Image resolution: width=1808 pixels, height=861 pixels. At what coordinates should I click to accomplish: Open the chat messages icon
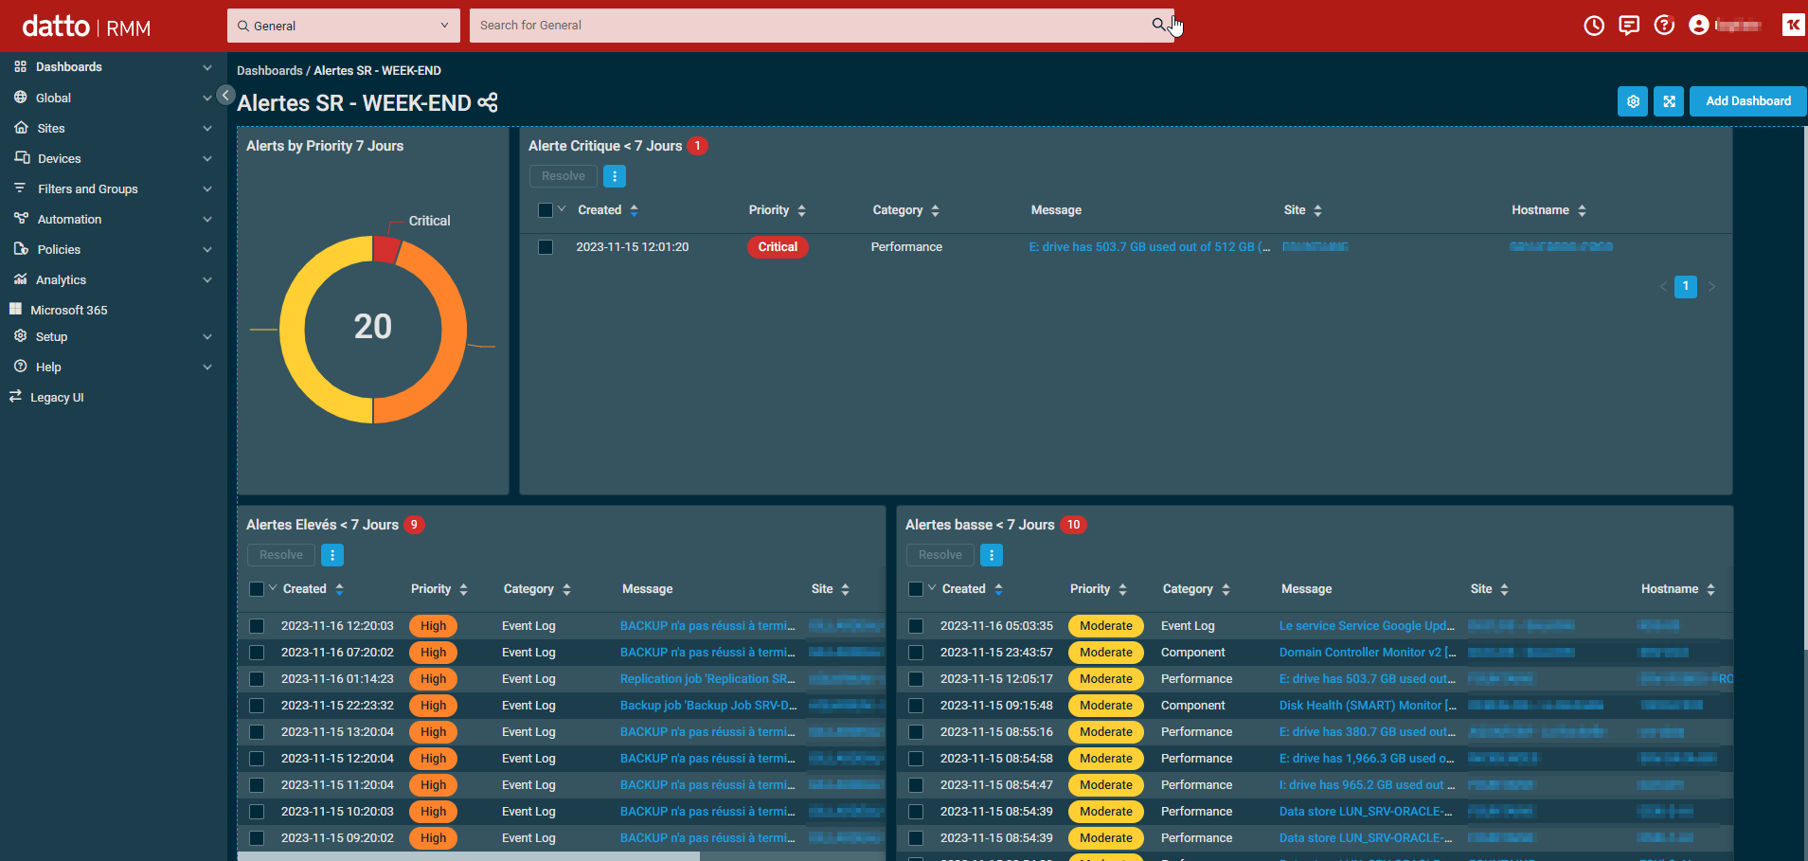tap(1629, 26)
